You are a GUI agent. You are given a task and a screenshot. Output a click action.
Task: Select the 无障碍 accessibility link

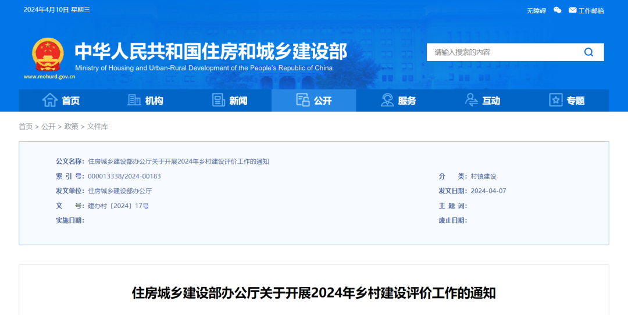click(x=536, y=11)
